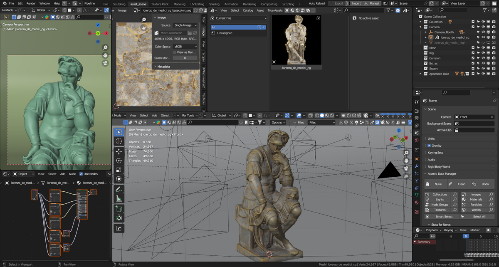Switch to the Texture Paint workspace tab

[x=159, y=4]
